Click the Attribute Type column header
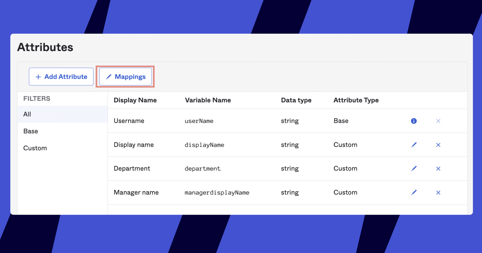482x253 pixels. coord(356,100)
